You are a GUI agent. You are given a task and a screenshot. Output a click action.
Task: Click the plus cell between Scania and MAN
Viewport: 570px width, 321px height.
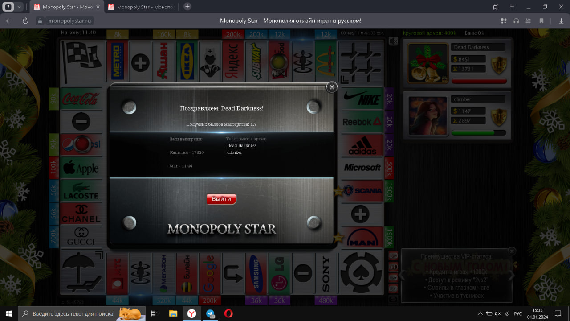[360, 214]
